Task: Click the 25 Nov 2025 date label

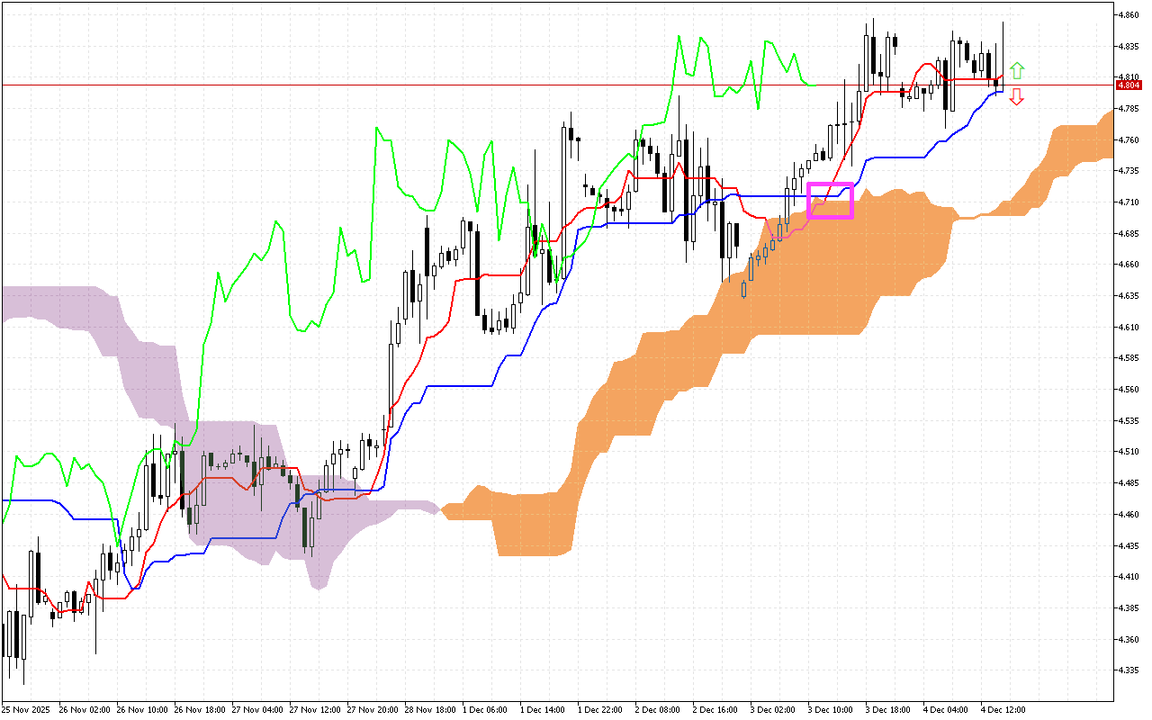Action: click(x=27, y=709)
